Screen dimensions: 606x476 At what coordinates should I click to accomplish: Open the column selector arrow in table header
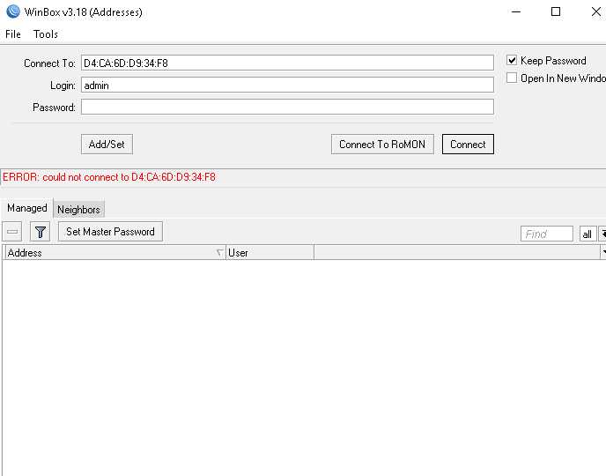coord(603,252)
